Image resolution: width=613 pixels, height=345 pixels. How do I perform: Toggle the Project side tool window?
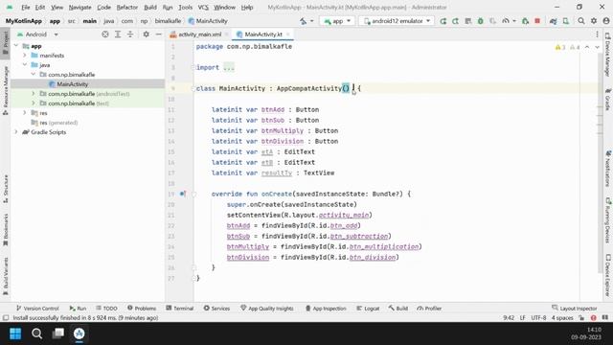[x=6, y=43]
